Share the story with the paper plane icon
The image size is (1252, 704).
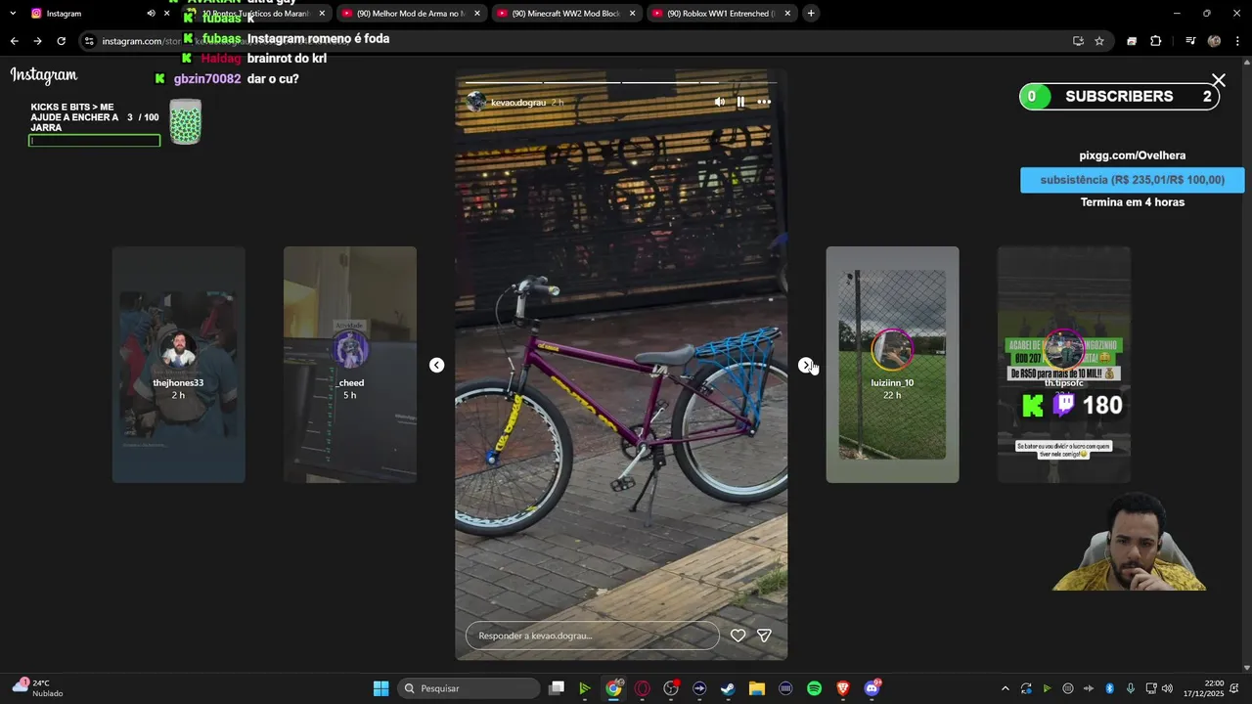[764, 636]
